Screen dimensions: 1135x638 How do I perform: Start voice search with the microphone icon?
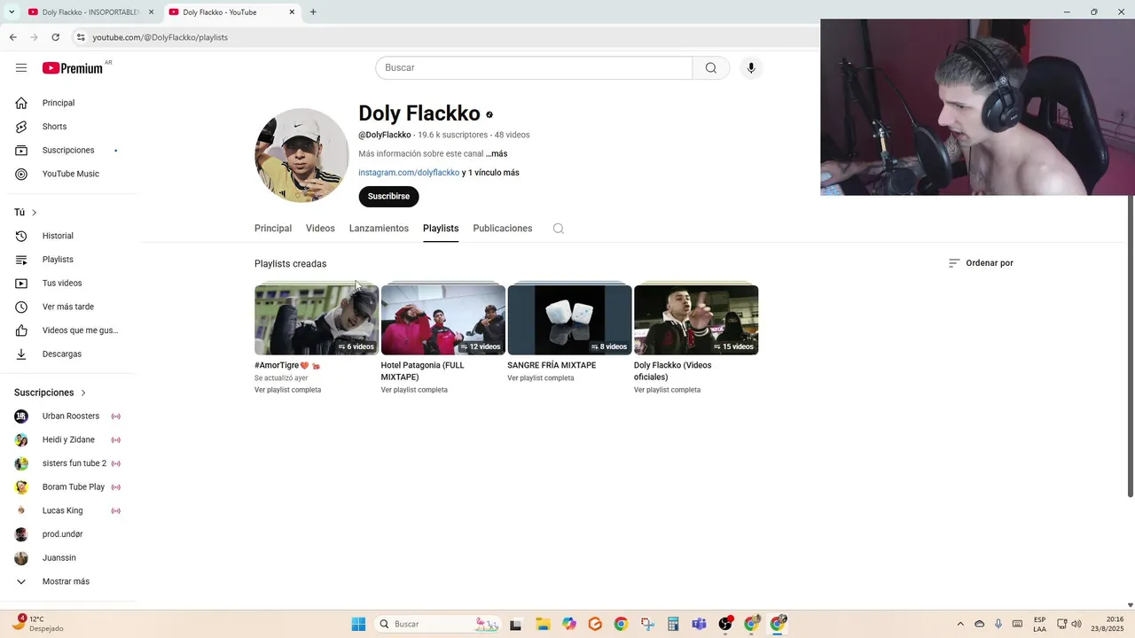[x=751, y=68]
